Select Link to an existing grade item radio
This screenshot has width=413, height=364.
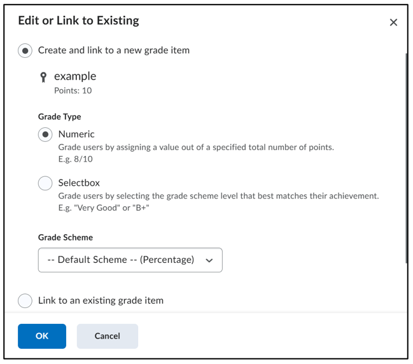[25, 300]
